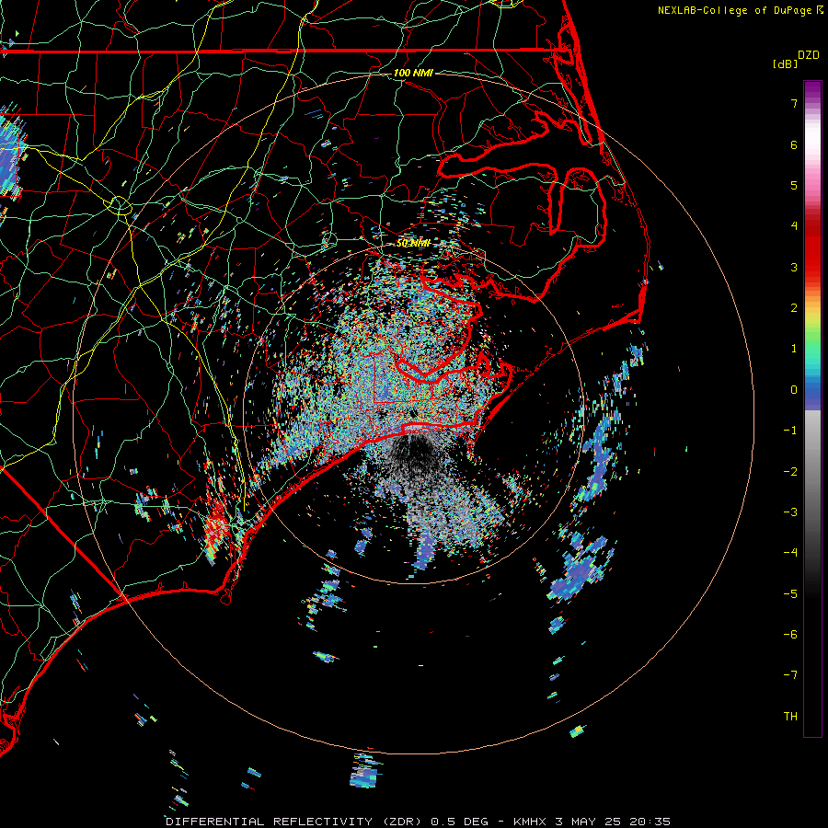This screenshot has height=828, width=828.
Task: Select the bottom Differential Reflectivity caption text
Action: [418, 822]
